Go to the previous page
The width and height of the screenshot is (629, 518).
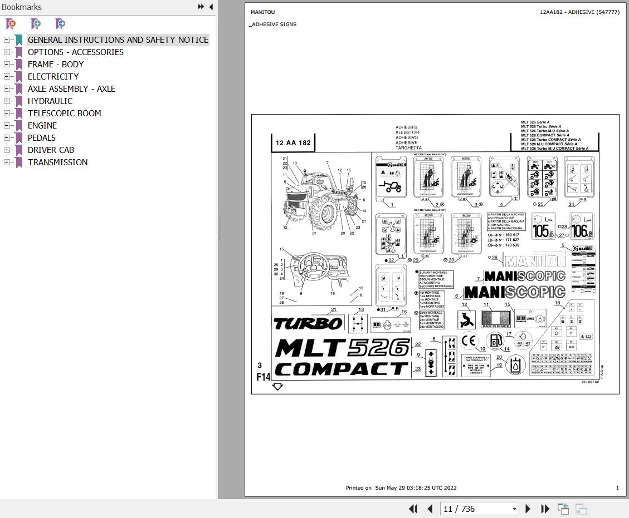click(x=430, y=509)
